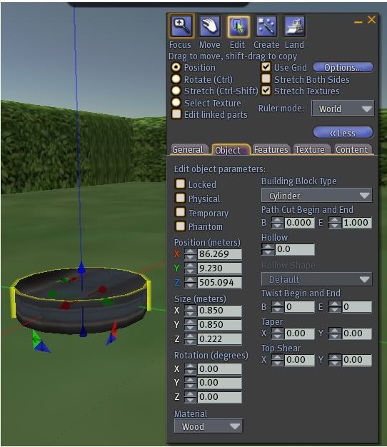The image size is (387, 447).
Task: Select the Rotate (Ctrl) radio button
Action: [x=176, y=79]
